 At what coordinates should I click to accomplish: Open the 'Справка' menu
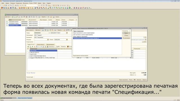point(49,3)
